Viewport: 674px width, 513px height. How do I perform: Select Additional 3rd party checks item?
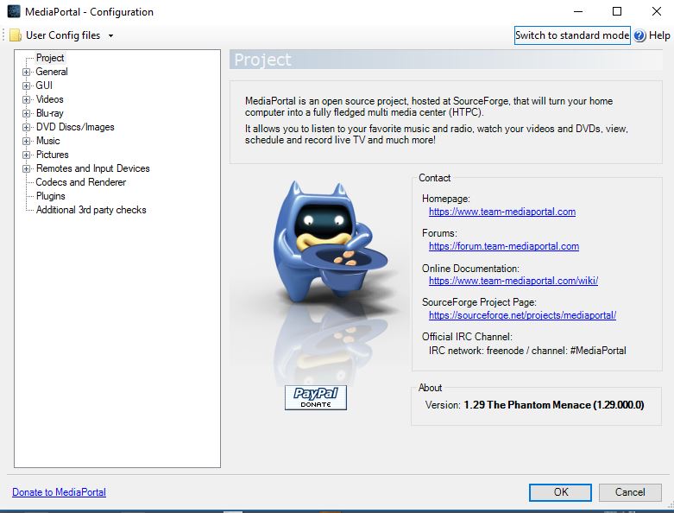(91, 210)
